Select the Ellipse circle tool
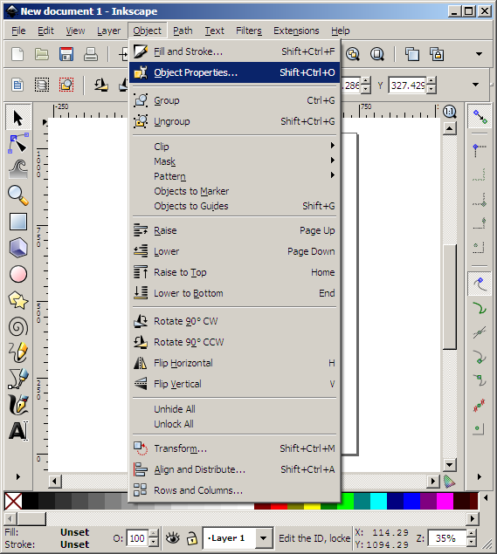 (18, 274)
